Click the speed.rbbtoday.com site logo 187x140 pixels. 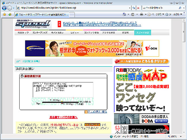click(x=33, y=24)
